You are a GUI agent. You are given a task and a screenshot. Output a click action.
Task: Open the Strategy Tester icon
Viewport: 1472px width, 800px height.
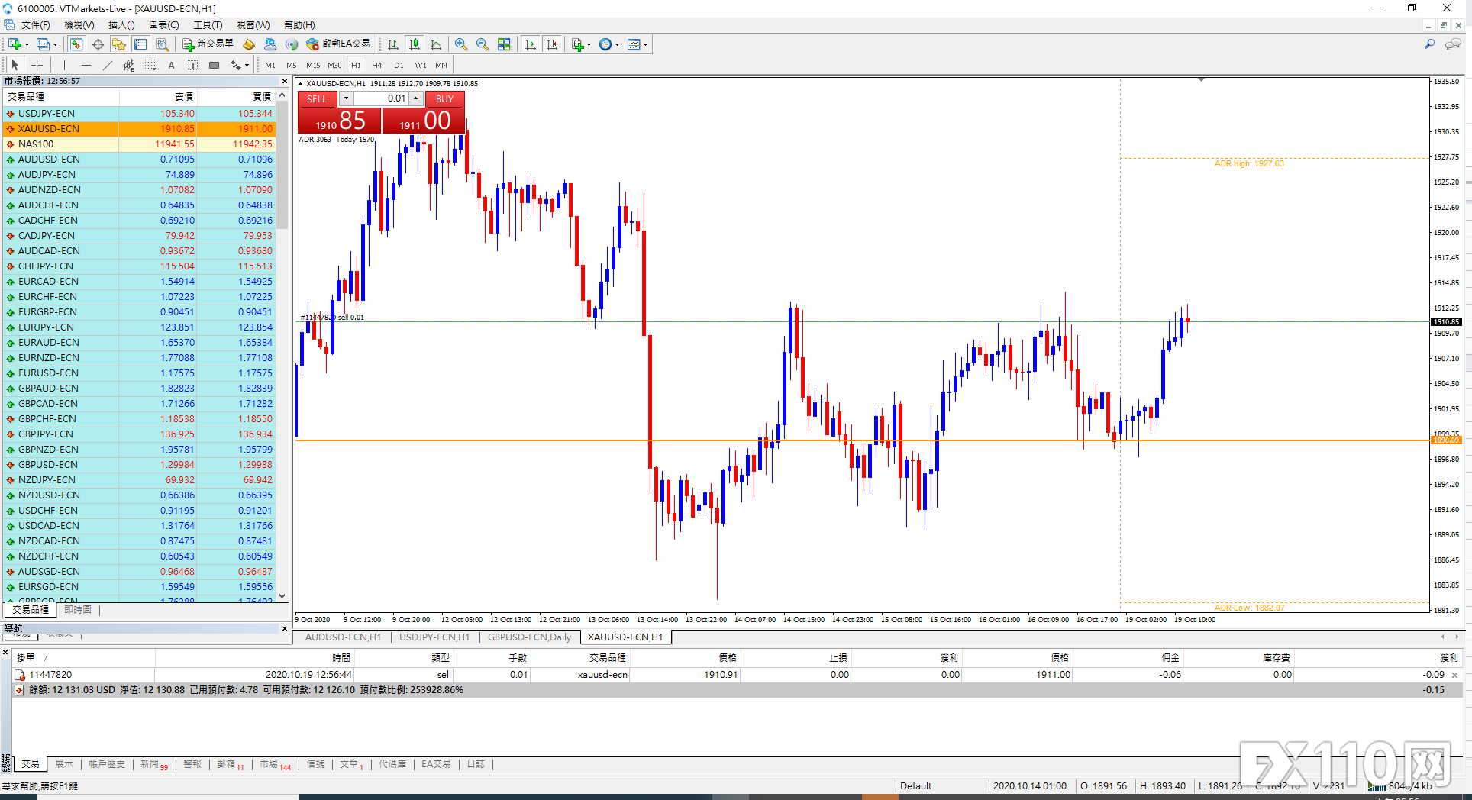click(x=162, y=44)
